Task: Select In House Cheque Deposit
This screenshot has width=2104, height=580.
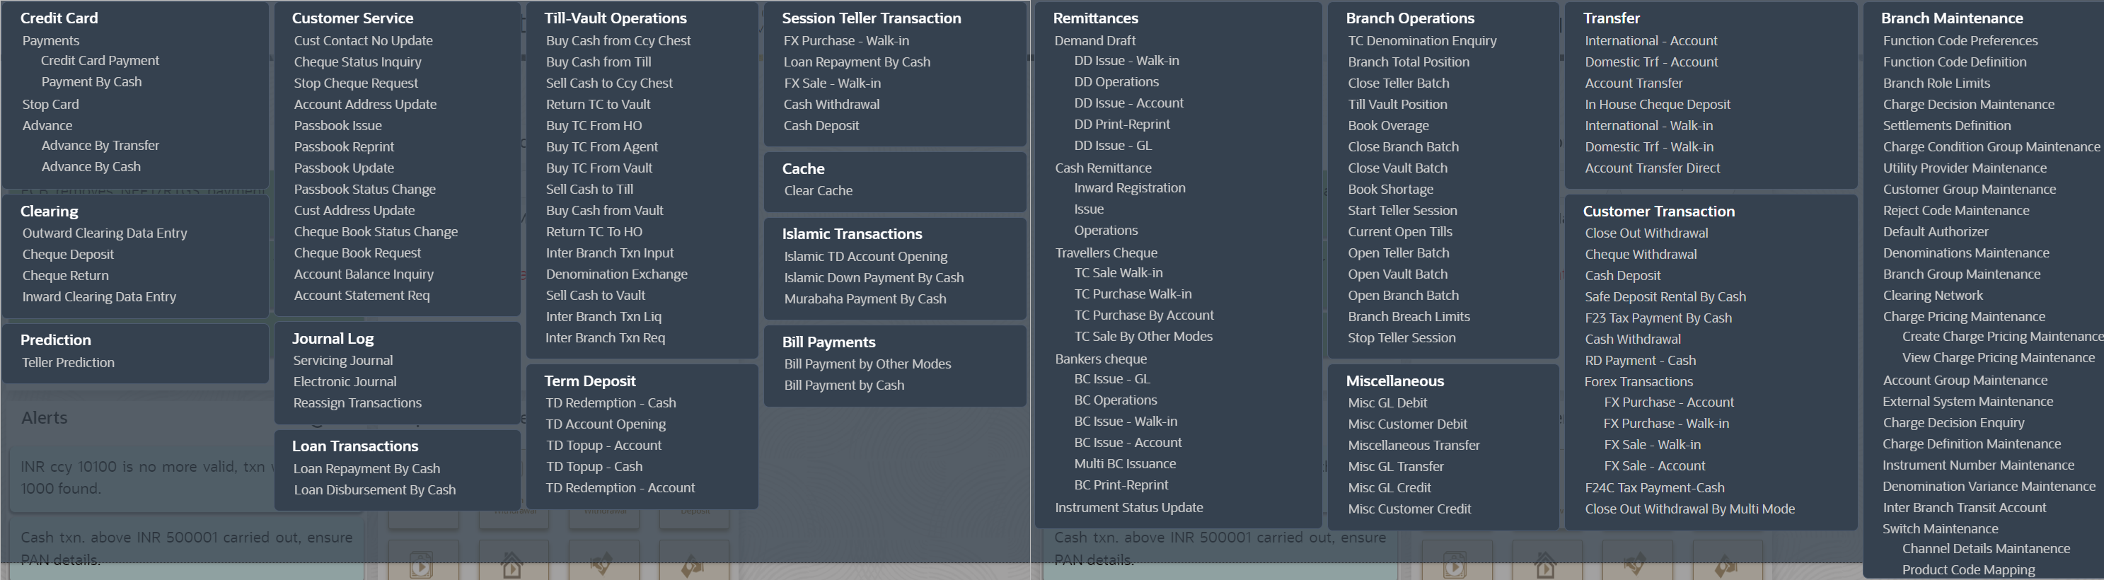Action: point(1657,105)
